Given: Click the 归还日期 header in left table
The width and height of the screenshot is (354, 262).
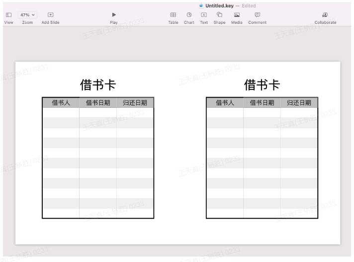Looking at the screenshot, I should [x=135, y=103].
